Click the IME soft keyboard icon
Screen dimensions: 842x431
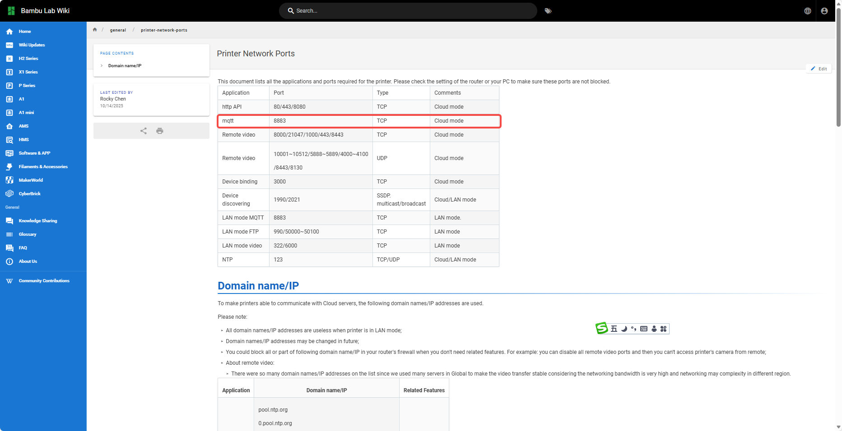click(x=644, y=329)
